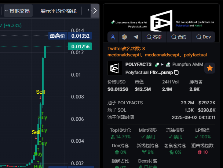223x168 pixels.
Task: Click the pill icon next to POLYFACTS
Action: point(157,64)
